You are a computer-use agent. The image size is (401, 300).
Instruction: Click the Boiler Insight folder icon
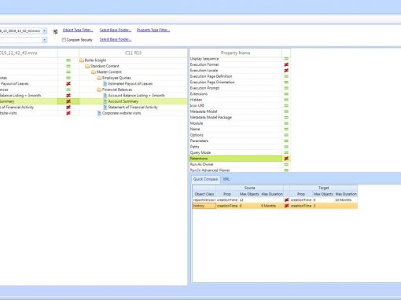click(x=82, y=60)
